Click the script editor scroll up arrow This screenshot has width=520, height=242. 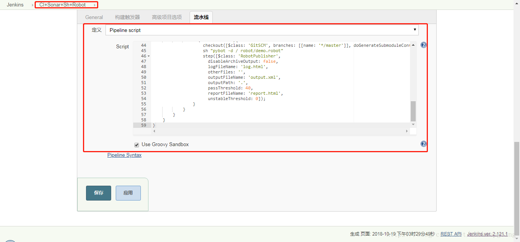(x=413, y=45)
